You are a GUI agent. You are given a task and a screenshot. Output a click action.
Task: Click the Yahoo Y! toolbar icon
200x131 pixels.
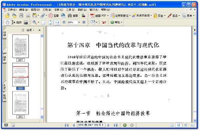(x=104, y=23)
